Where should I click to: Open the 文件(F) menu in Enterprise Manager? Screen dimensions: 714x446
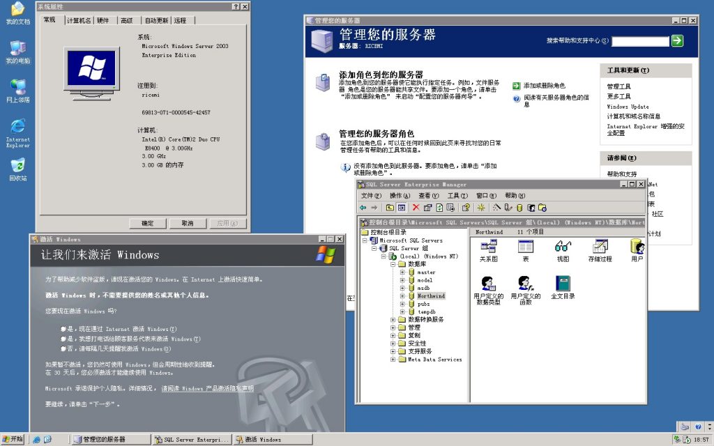pyautogui.click(x=371, y=196)
